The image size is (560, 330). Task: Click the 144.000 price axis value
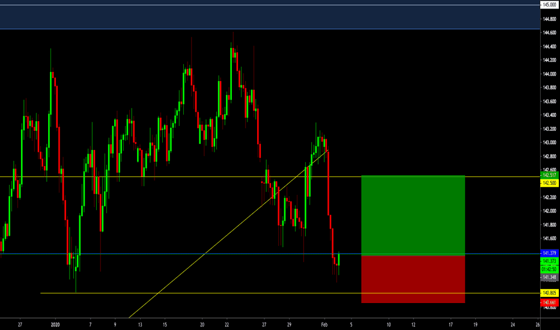(549, 74)
